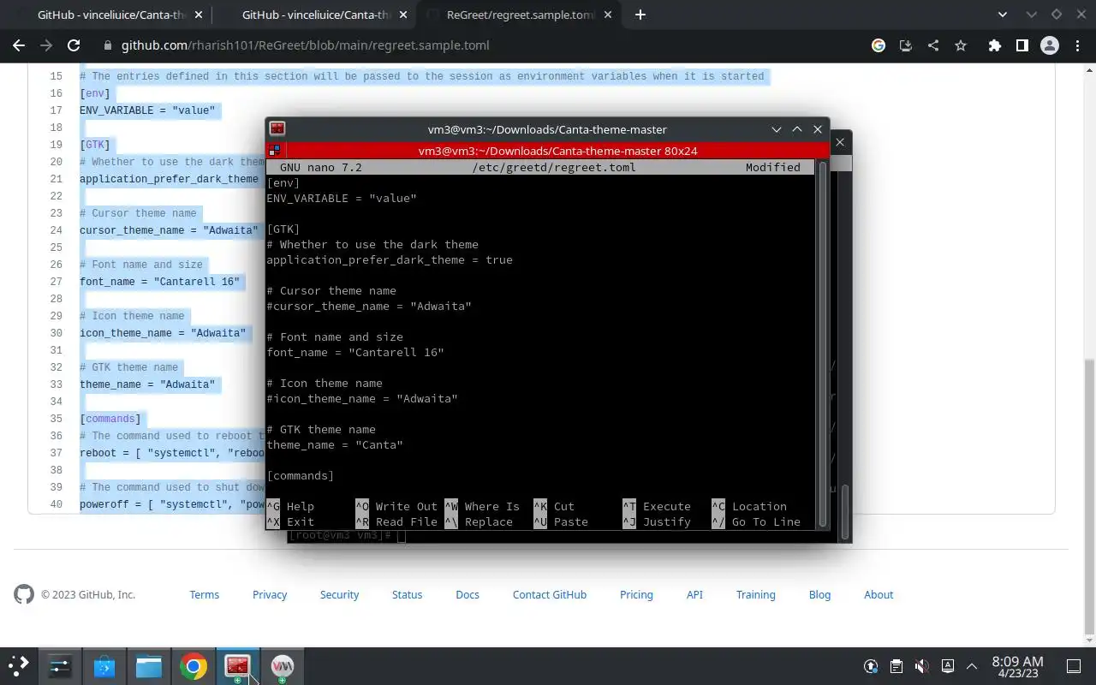The image size is (1096, 685).
Task: Reload the GitHub page
Action: [x=74, y=45]
